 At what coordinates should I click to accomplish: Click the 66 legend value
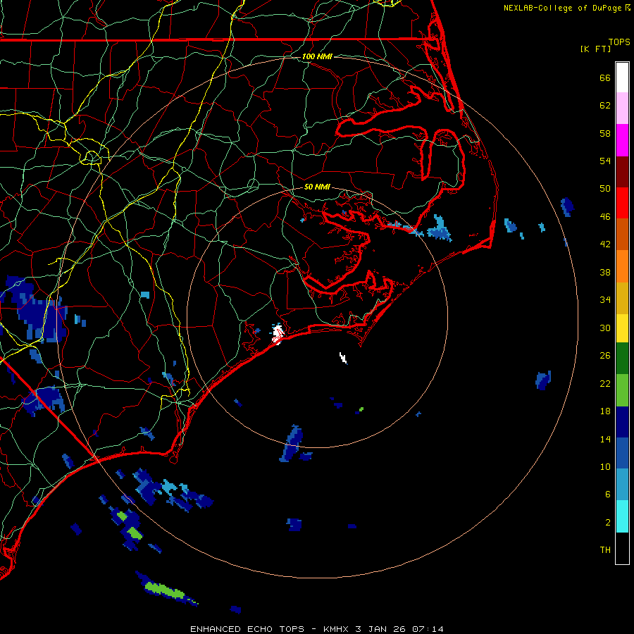[605, 77]
